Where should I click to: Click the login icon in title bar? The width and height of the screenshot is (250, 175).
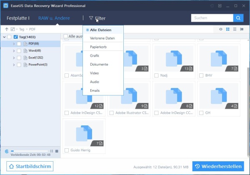(x=212, y=6)
